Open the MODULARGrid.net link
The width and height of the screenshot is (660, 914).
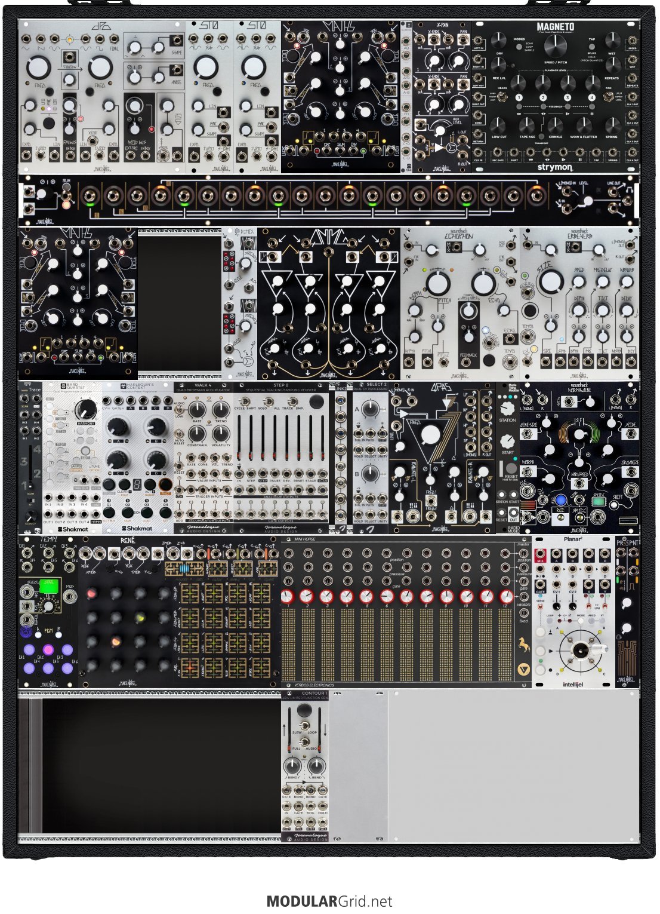[x=329, y=901]
